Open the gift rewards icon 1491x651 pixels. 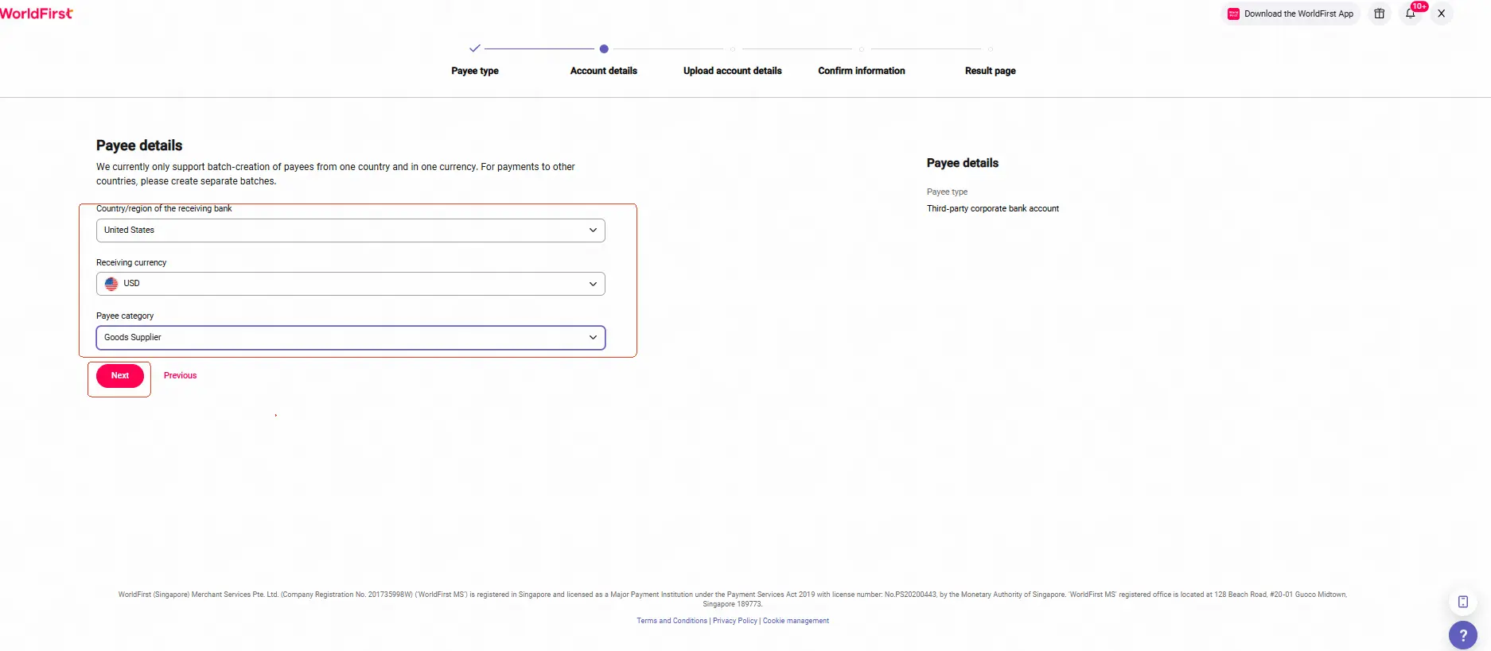[x=1380, y=14]
